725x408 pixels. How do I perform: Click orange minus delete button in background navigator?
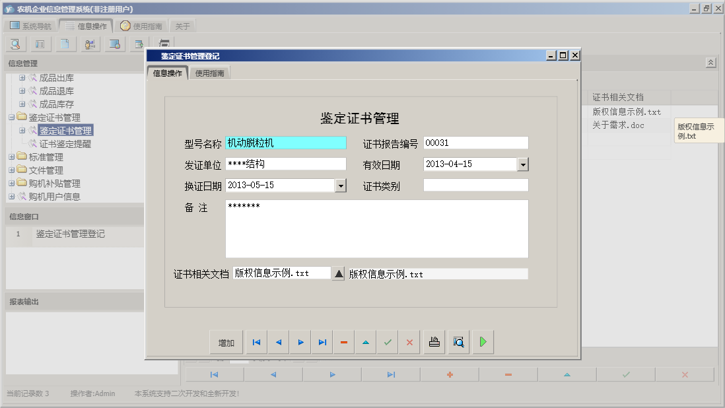508,375
